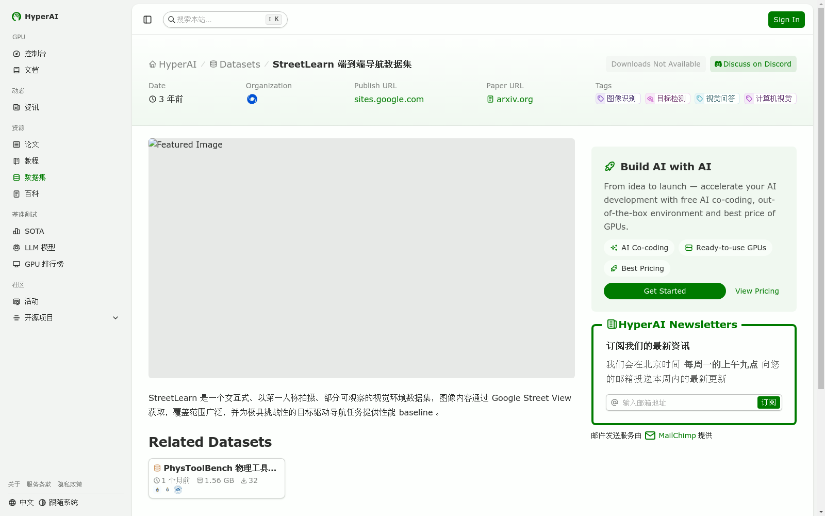The image size is (825, 516).
Task: Click the SOTA bar chart icon
Action: click(16, 231)
